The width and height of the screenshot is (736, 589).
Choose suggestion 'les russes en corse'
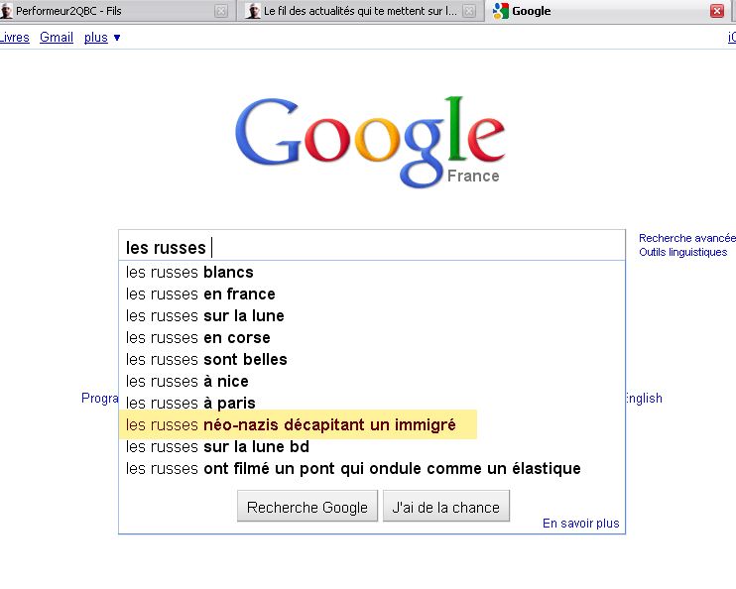198,337
